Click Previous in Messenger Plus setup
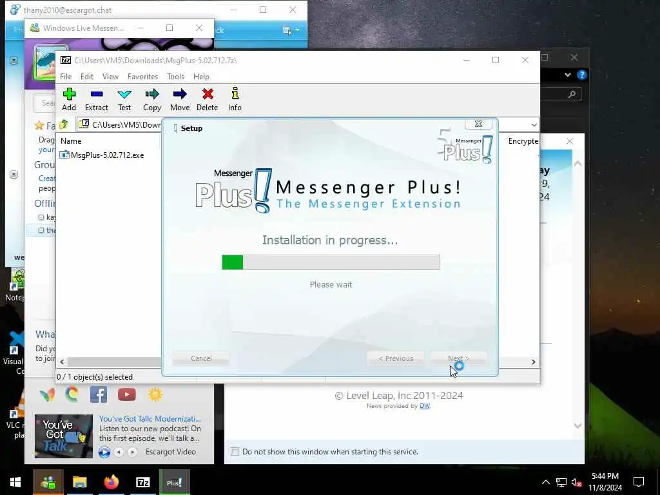Viewport: 660px width, 495px height. coord(395,358)
